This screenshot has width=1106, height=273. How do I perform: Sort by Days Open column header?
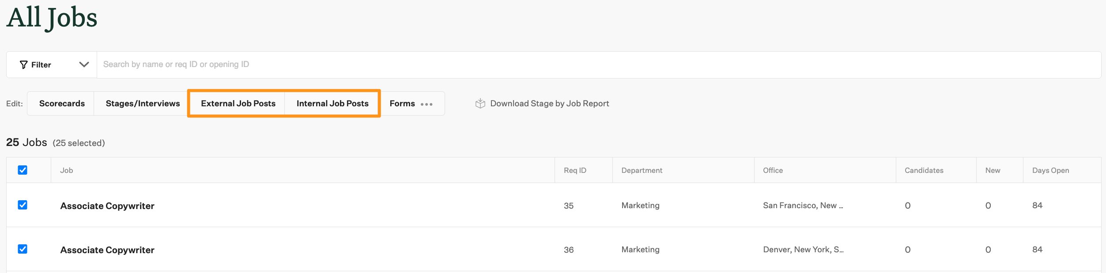tap(1050, 171)
